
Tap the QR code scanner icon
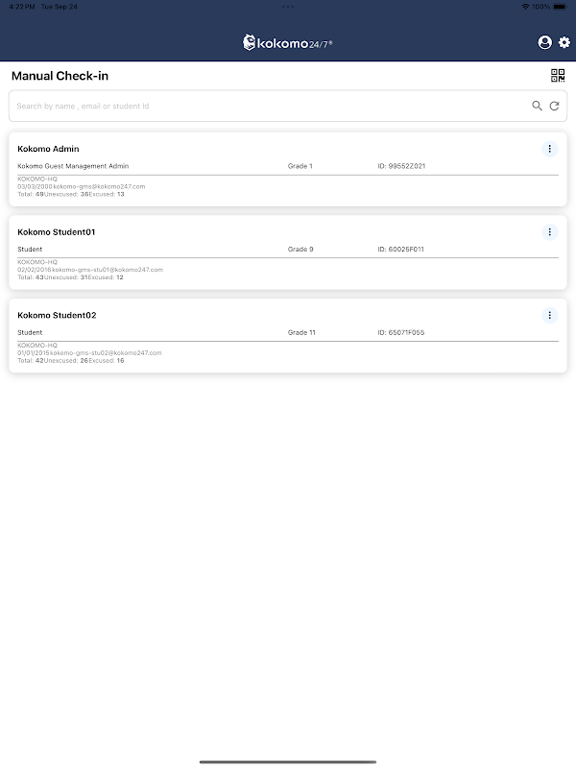click(x=558, y=76)
